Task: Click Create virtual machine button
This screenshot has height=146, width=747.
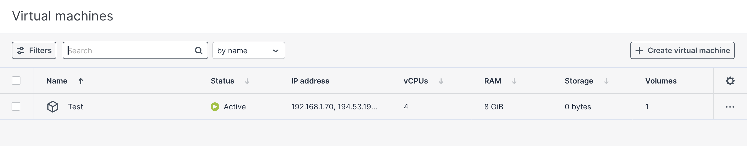Action: pos(682,50)
